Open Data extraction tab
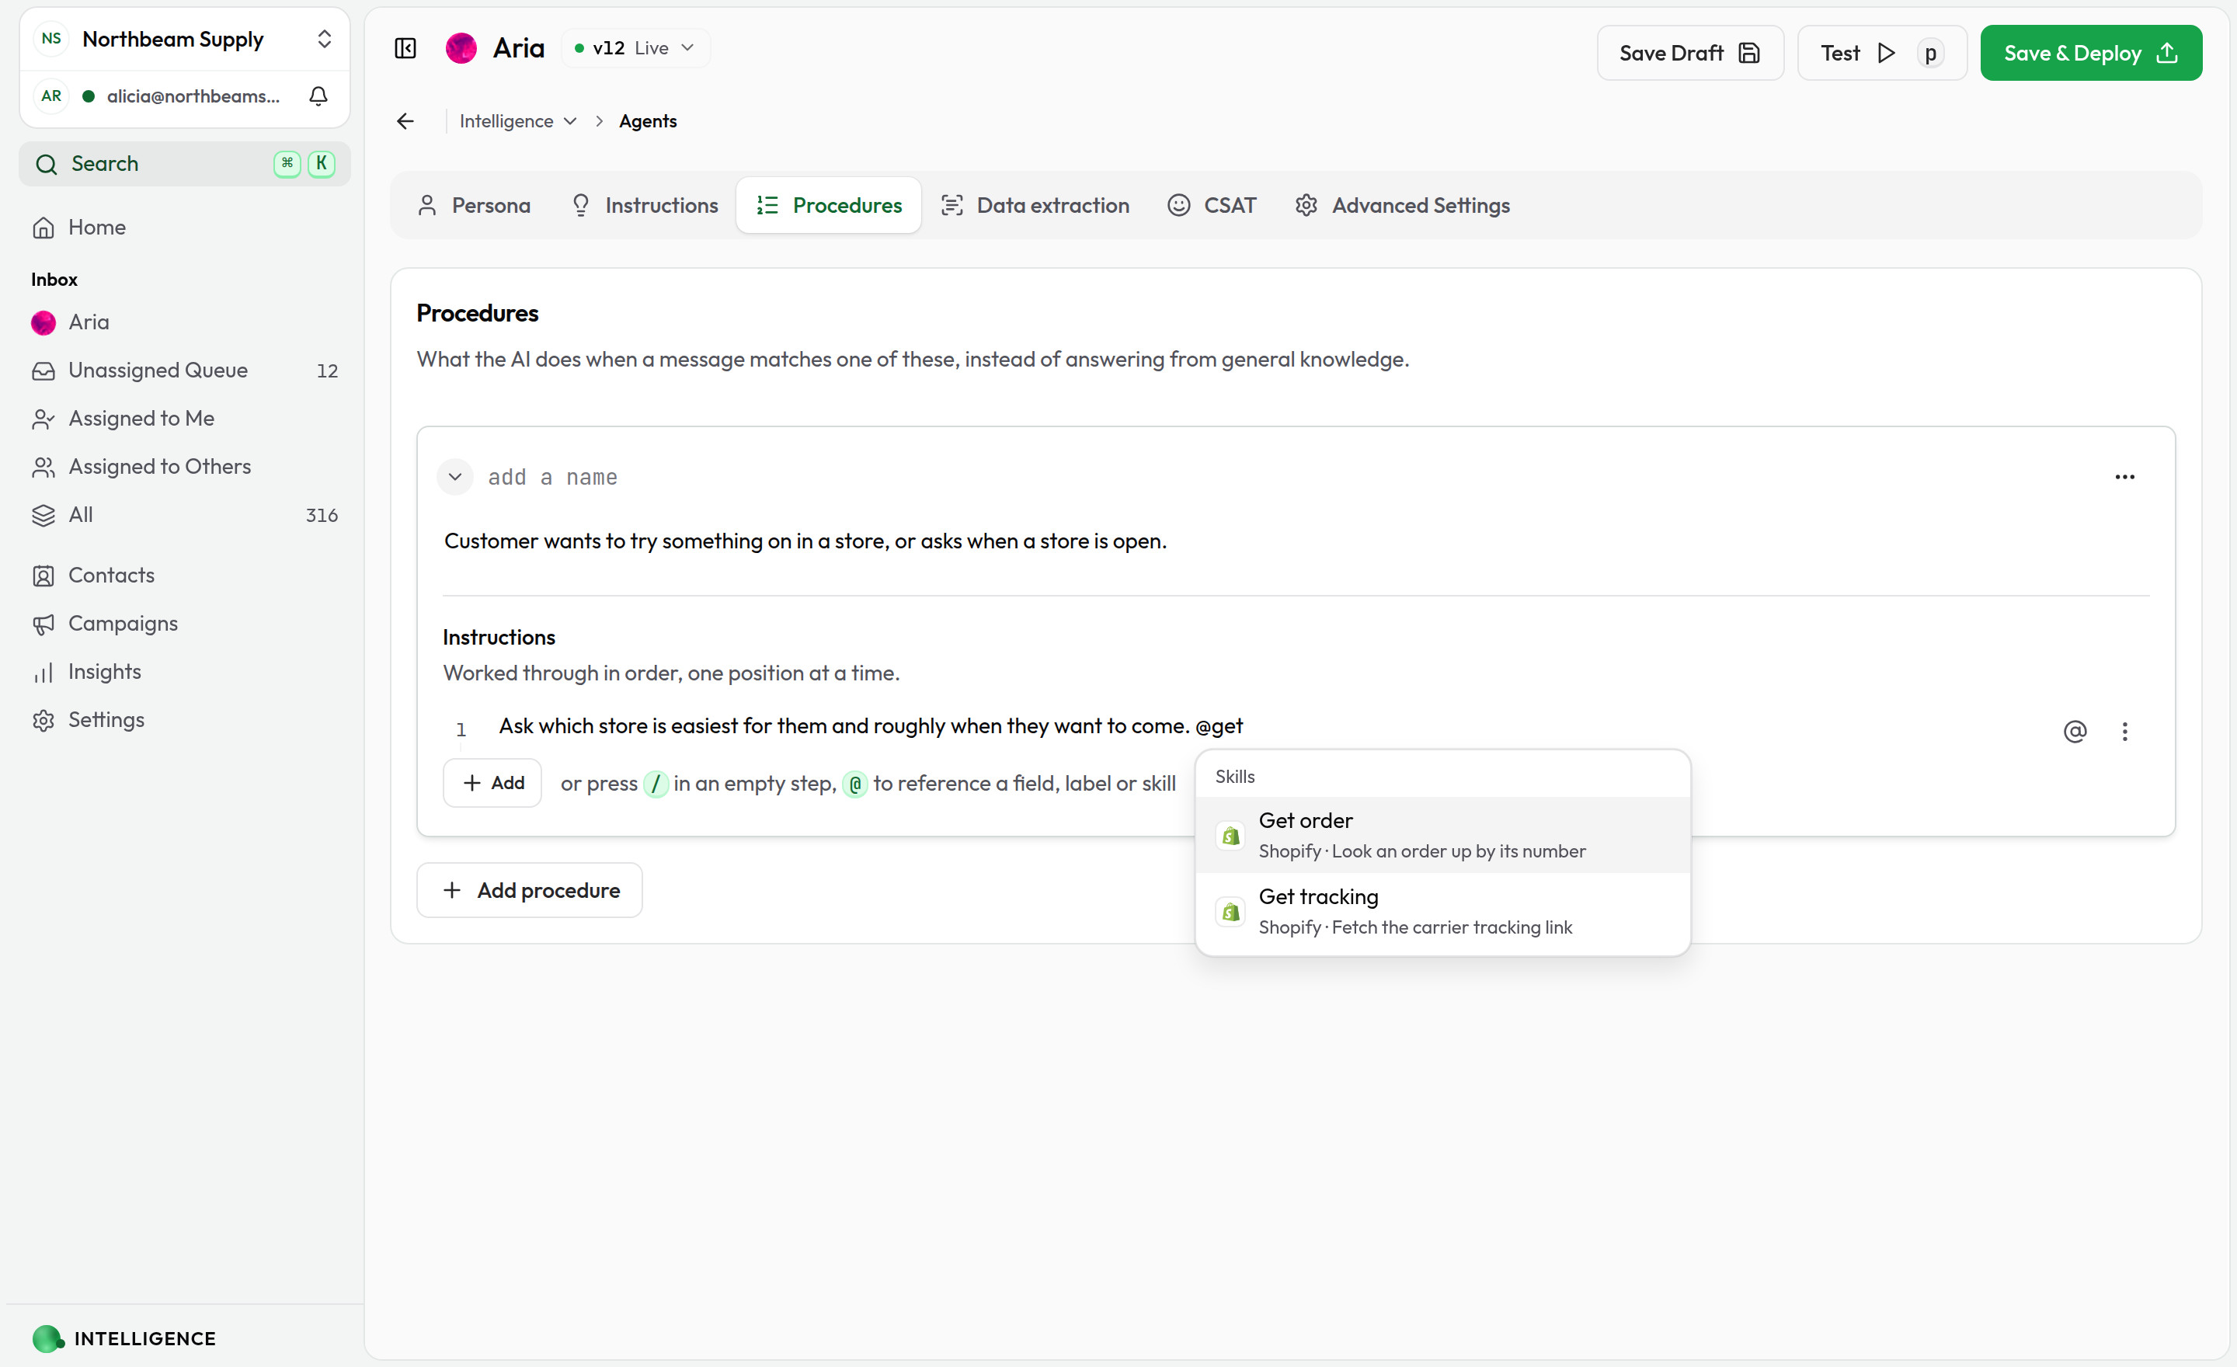2237x1367 pixels. (x=1036, y=206)
